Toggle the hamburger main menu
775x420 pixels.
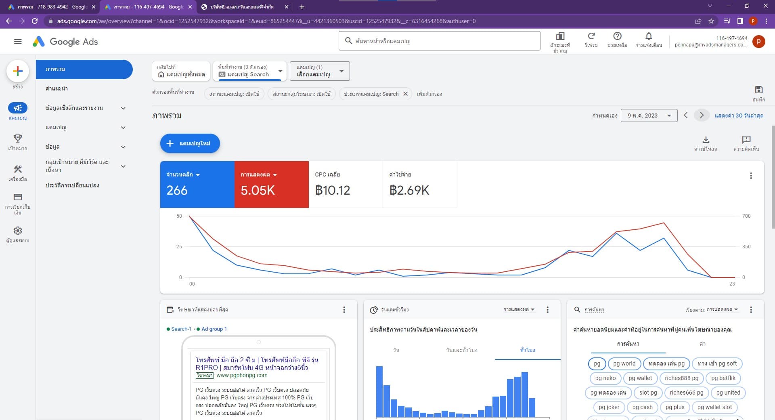point(18,42)
